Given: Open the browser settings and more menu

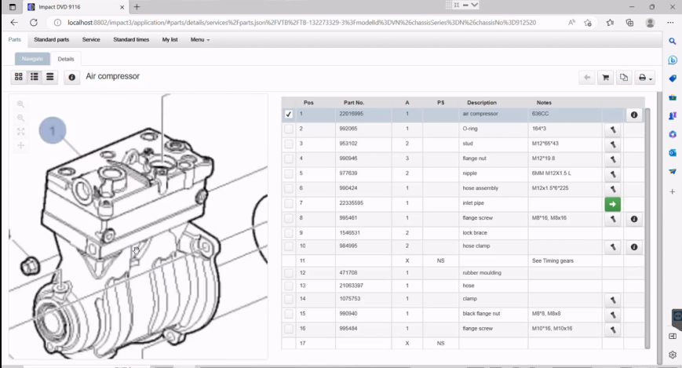Looking at the screenshot, I should pos(669,23).
